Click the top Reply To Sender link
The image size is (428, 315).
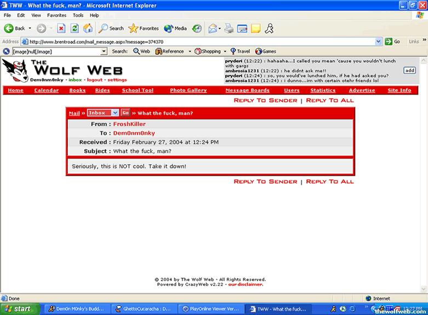(x=265, y=101)
